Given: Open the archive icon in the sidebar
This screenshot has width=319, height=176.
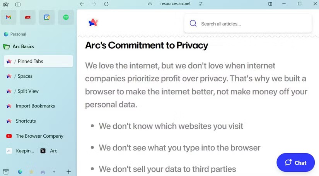Looking at the screenshot, I should coord(6,171).
